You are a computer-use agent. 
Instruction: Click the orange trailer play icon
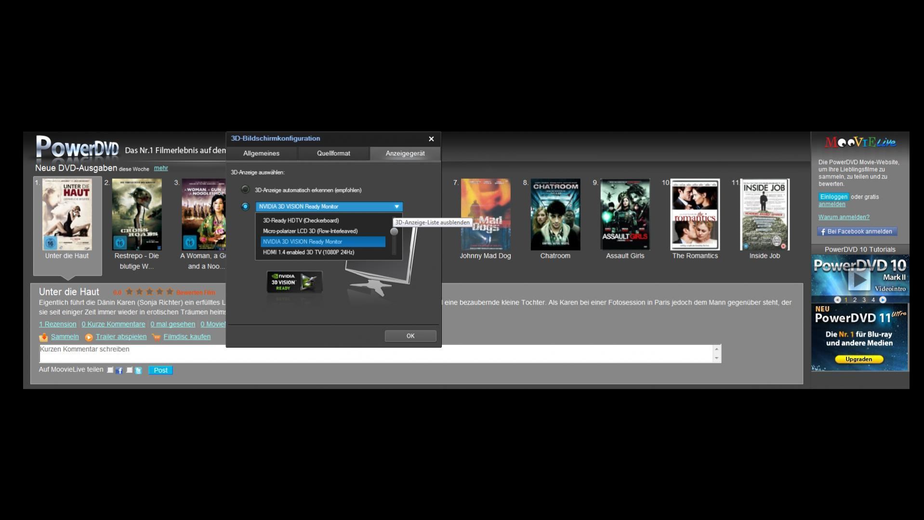(x=89, y=337)
